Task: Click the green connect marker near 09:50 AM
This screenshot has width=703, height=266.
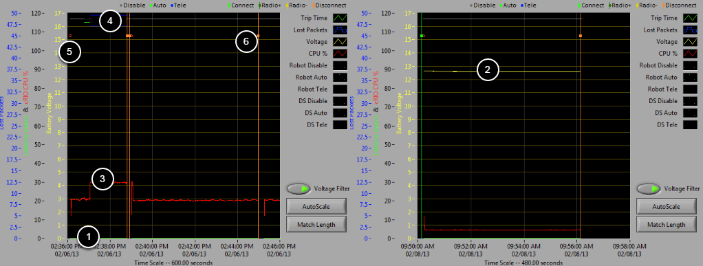Action: (422, 36)
